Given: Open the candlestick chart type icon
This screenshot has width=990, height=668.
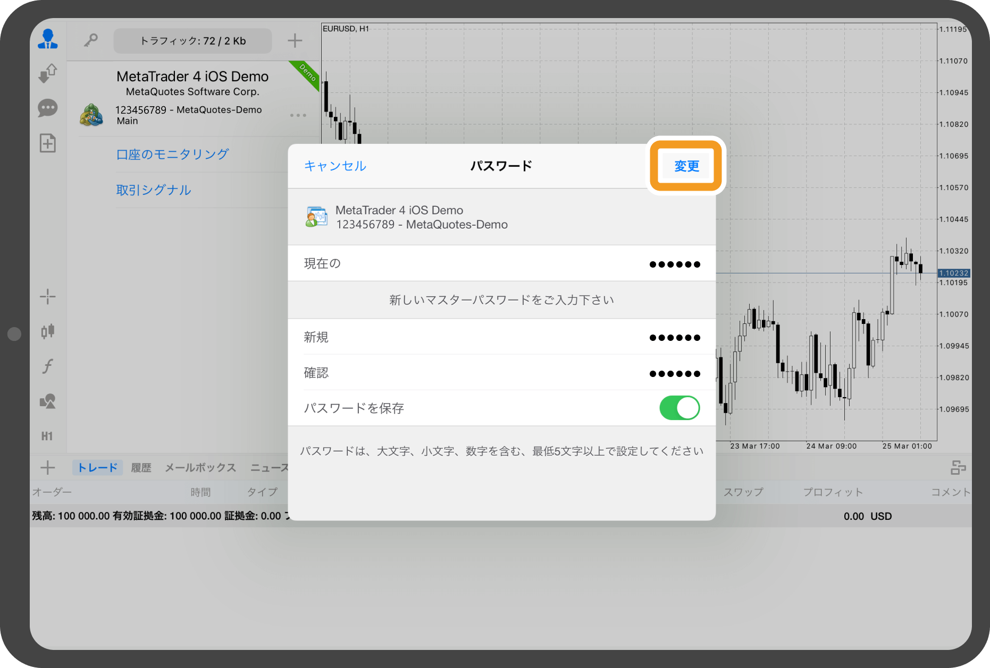Looking at the screenshot, I should 48,331.
